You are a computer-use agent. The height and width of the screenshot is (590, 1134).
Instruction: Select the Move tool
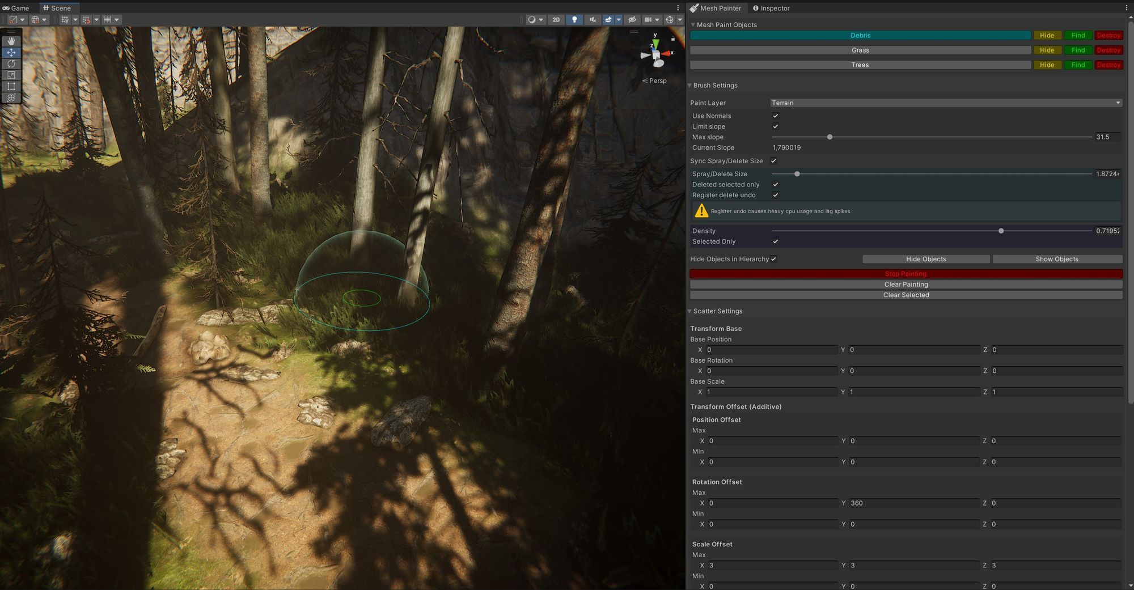click(11, 52)
